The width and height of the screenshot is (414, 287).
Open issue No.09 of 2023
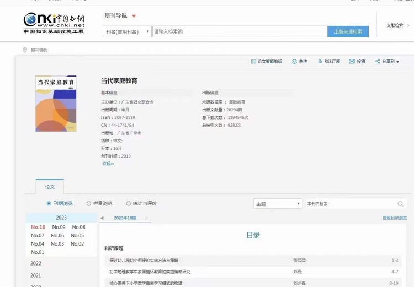click(x=59, y=227)
